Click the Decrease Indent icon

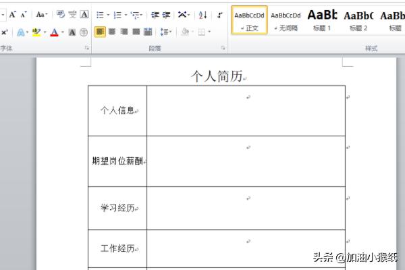155,14
